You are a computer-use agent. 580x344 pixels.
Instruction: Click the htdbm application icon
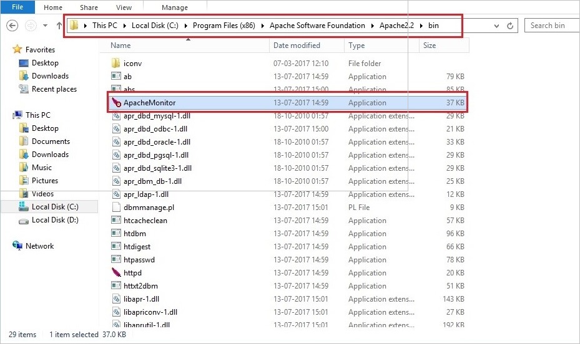coord(116,233)
